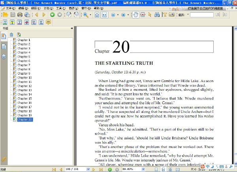Click the Fit Page icon
This screenshot has height=172, width=237.
tap(97, 15)
